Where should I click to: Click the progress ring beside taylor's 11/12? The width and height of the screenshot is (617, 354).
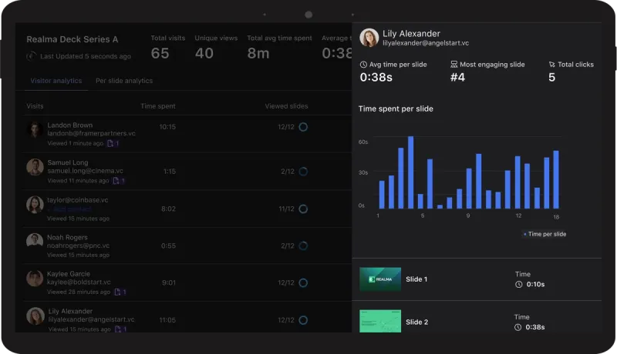coord(303,209)
